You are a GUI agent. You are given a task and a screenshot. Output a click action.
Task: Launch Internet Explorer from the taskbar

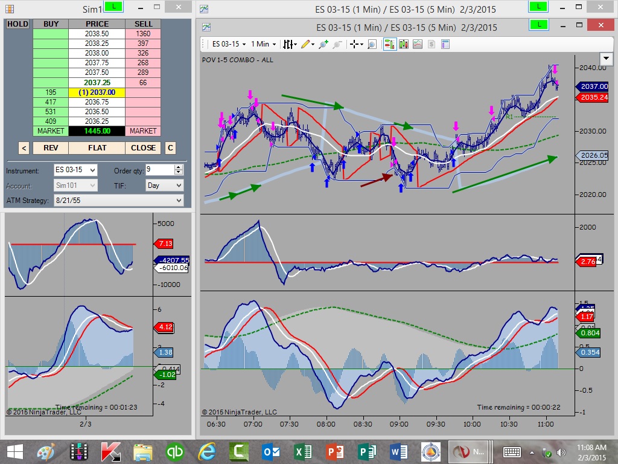[207, 452]
